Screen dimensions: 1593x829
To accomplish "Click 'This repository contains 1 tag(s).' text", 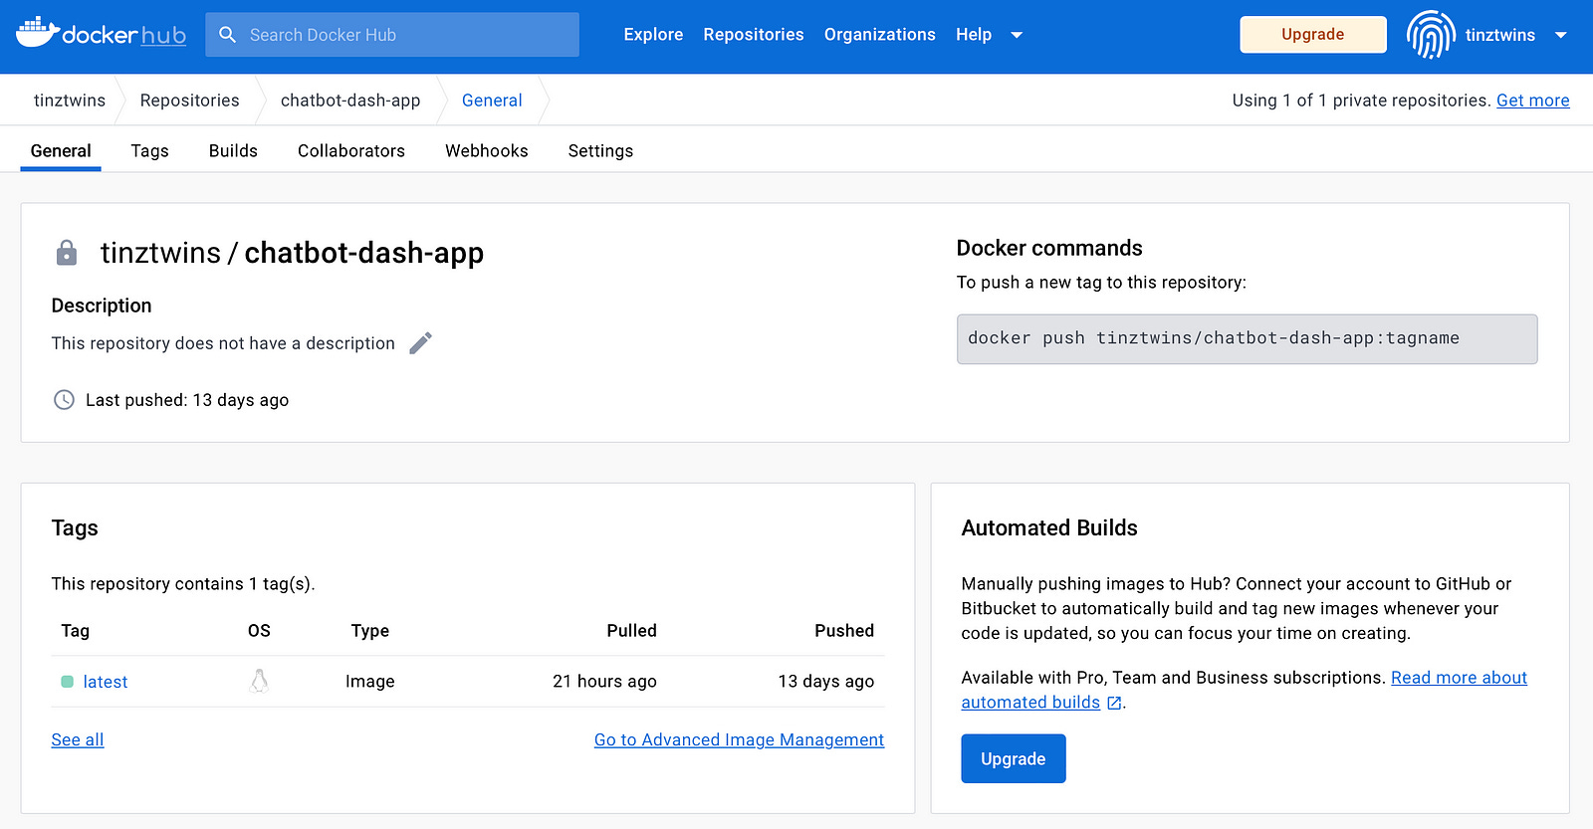I will click(x=183, y=584).
